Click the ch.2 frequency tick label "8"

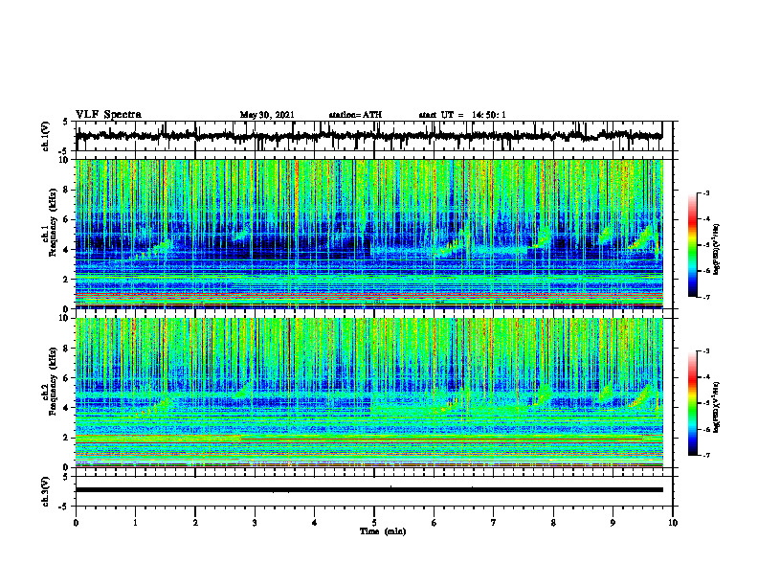pos(68,349)
